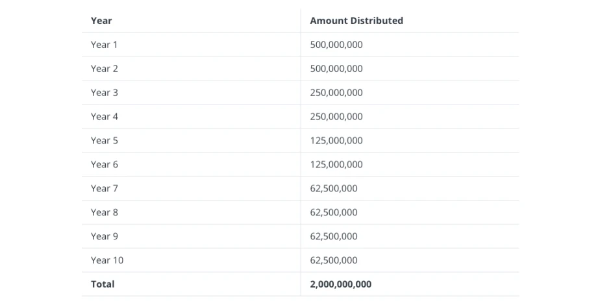Click the 125,000,000 amount in Year 6 row
The image size is (598, 305).
[336, 165]
